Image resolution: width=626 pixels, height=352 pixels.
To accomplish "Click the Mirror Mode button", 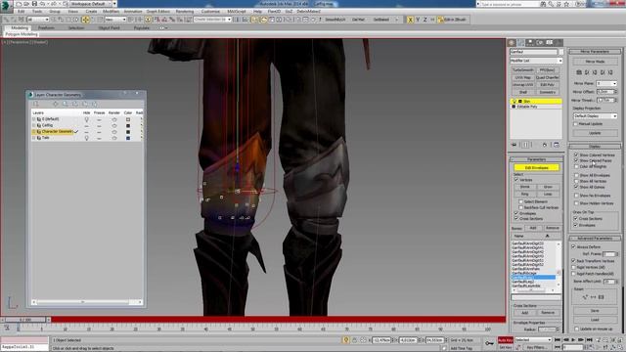I will coord(595,62).
